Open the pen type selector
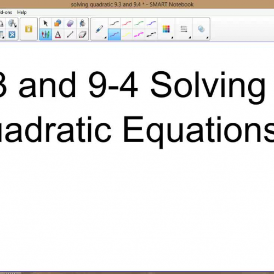The height and width of the screenshot is (274, 274). [x=99, y=29]
